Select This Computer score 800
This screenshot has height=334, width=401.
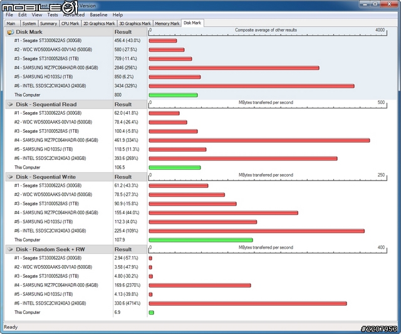click(118, 95)
